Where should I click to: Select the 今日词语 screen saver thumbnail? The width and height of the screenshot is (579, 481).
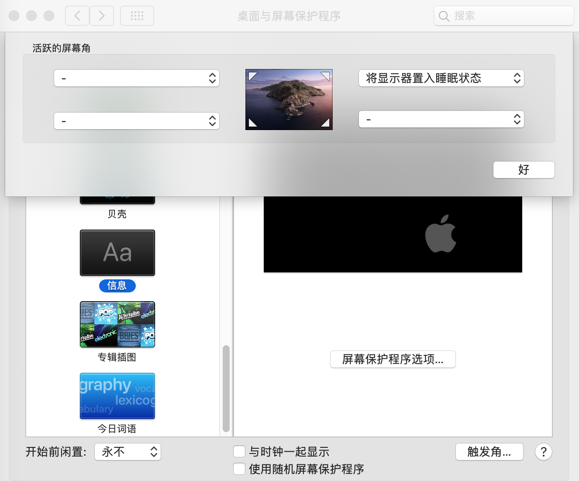coord(117,396)
